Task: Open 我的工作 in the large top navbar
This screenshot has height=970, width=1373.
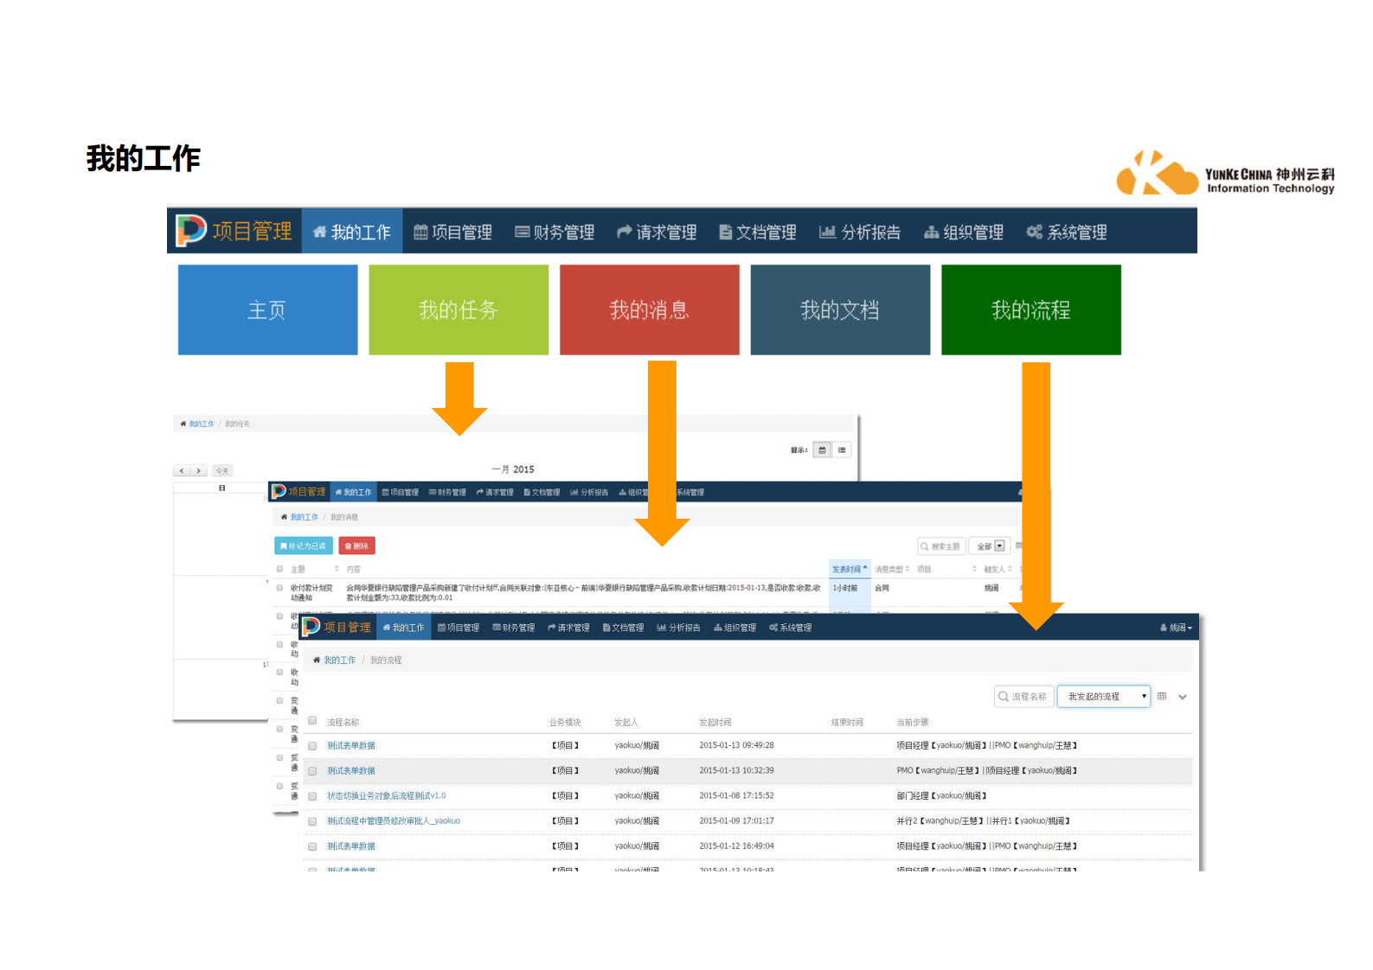Action: (352, 232)
